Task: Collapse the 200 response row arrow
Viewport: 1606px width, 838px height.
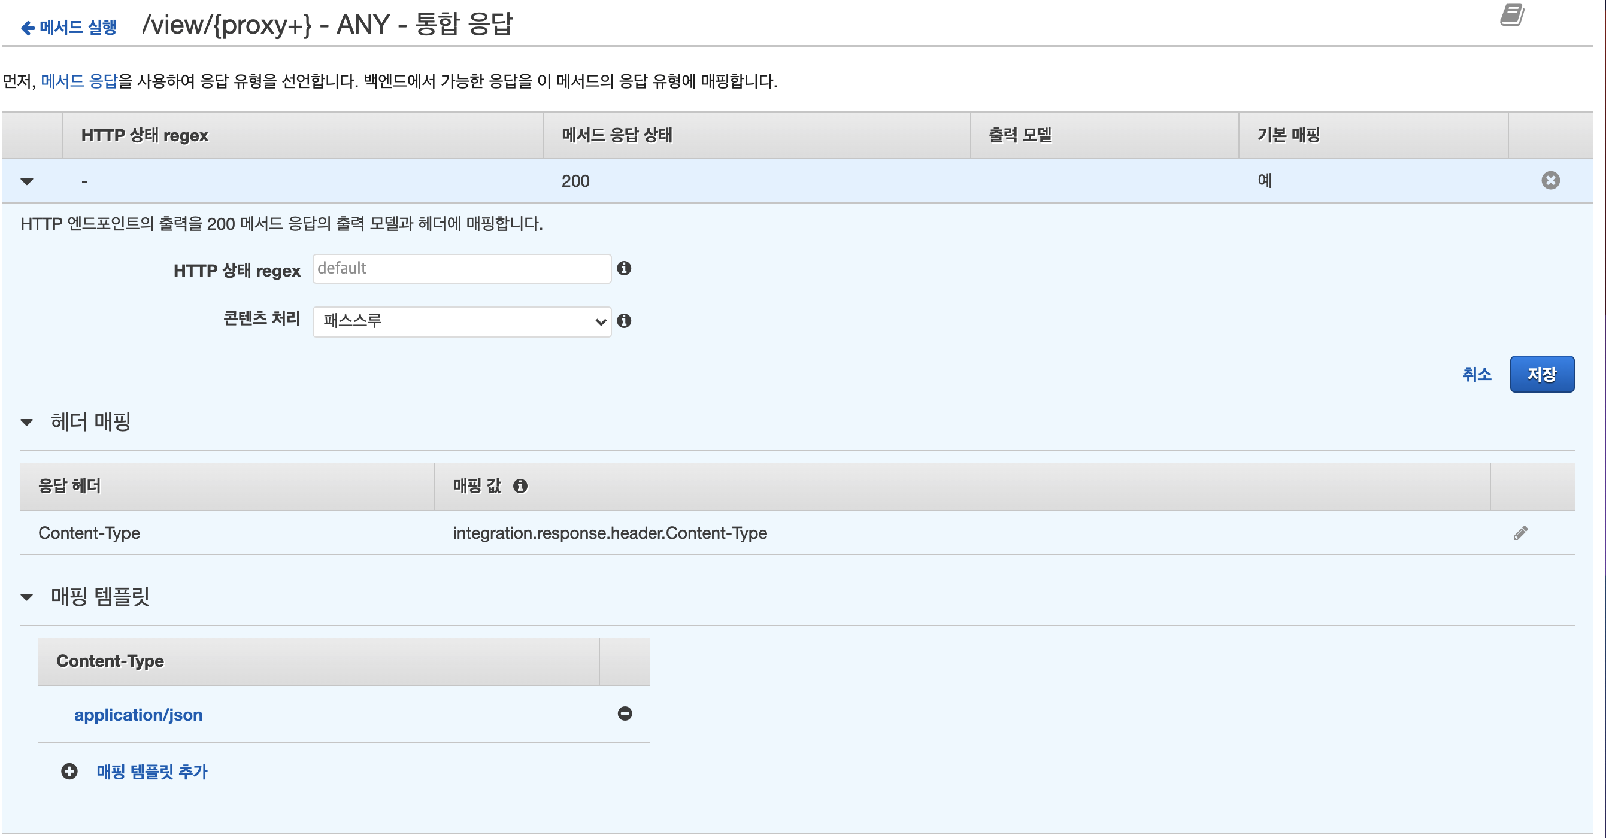Action: [x=27, y=181]
